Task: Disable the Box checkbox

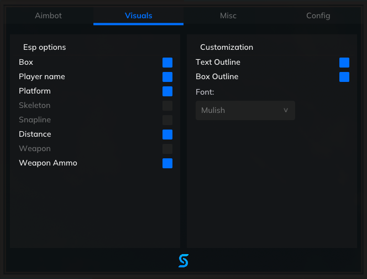Action: point(167,63)
